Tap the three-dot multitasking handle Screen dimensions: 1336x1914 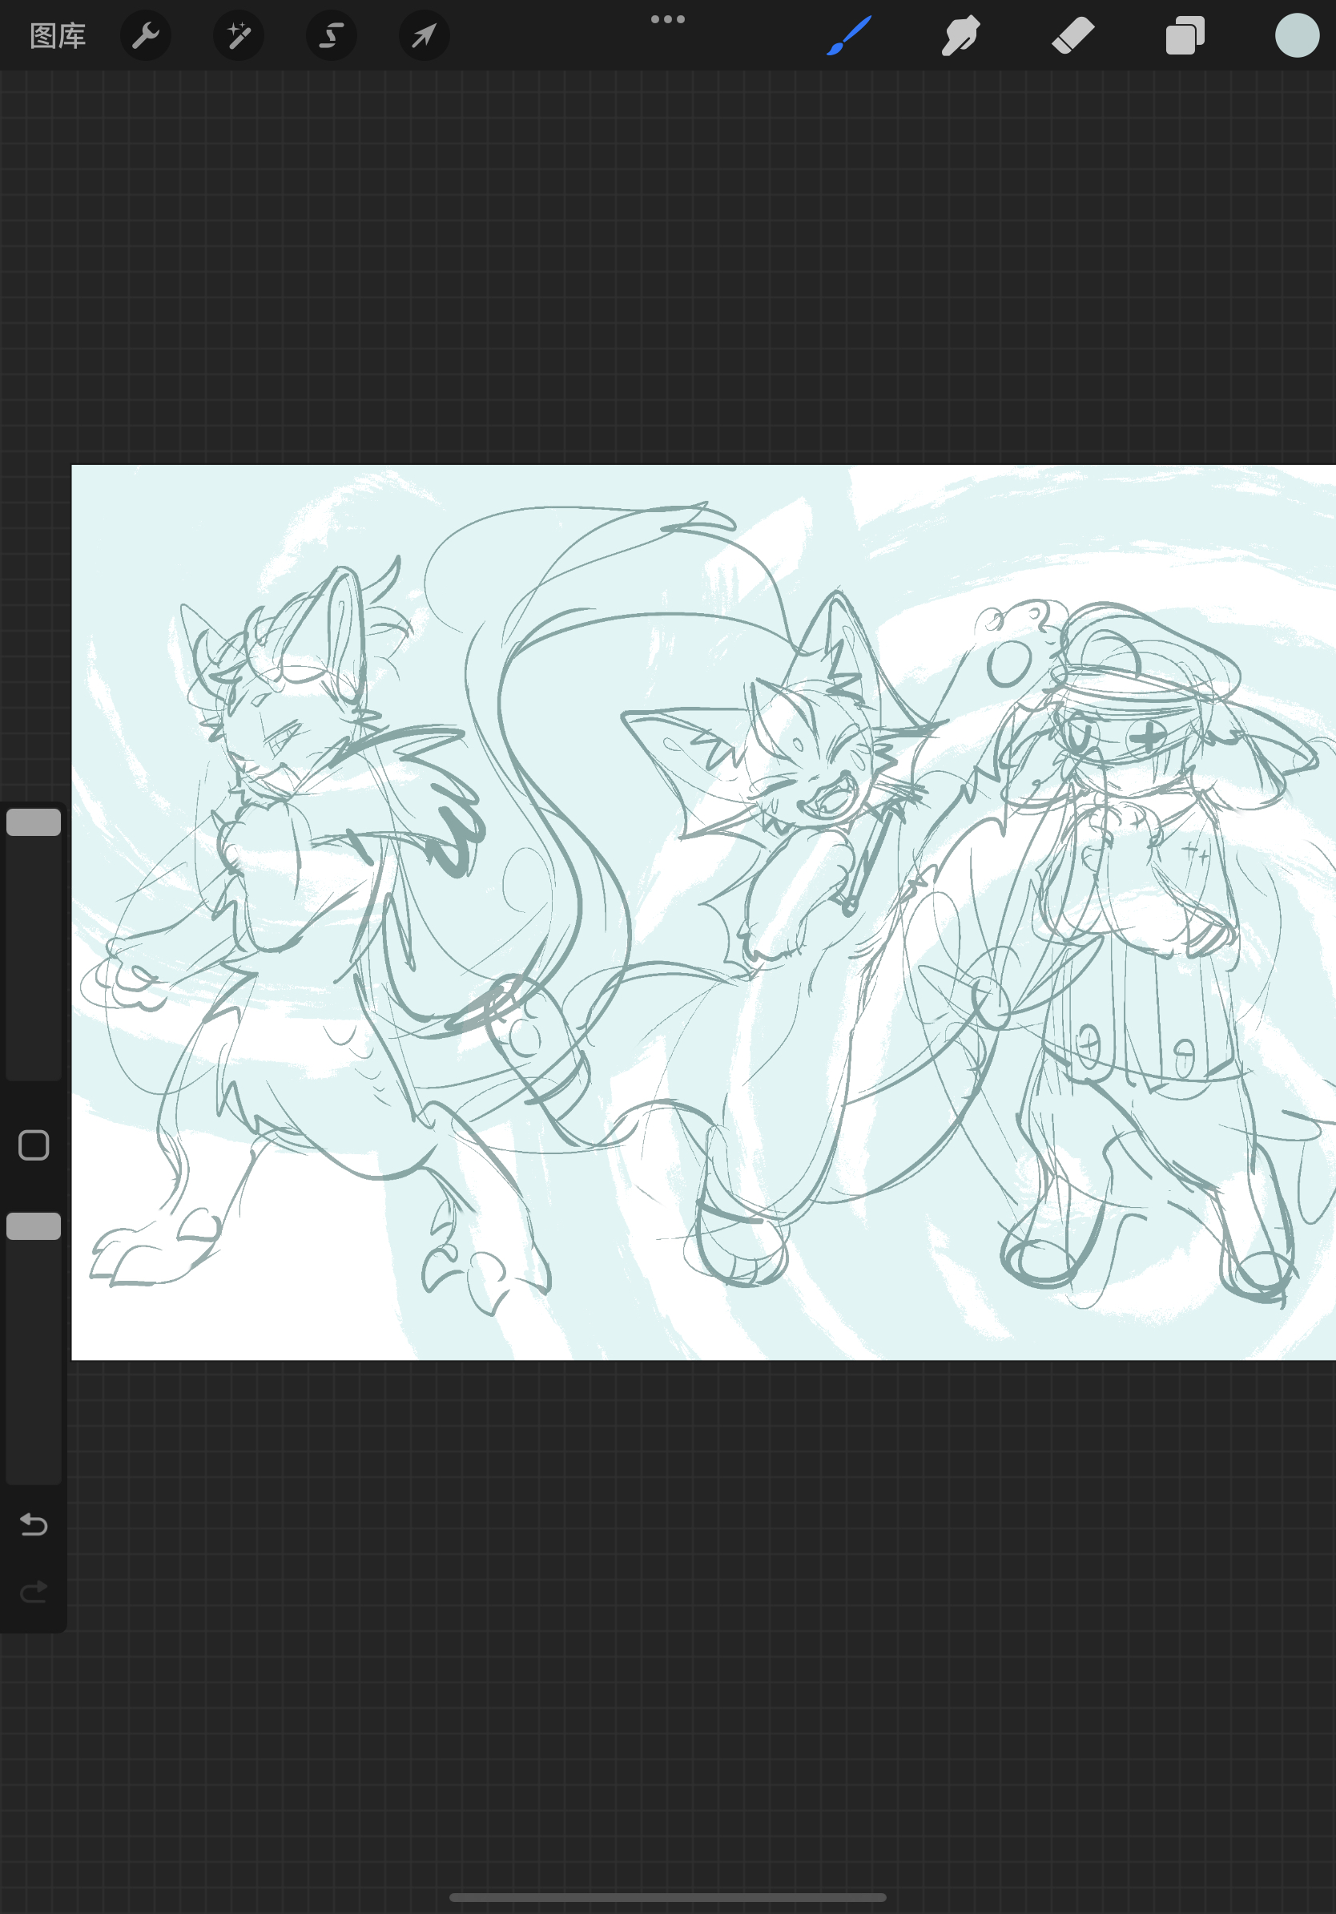pos(668,19)
